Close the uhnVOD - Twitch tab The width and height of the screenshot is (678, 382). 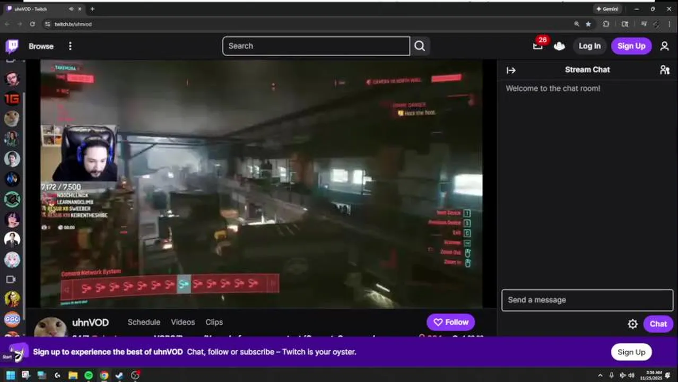(80, 9)
